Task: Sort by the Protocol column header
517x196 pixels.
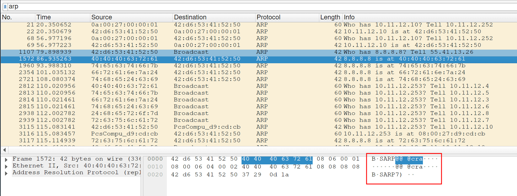Action: click(x=286, y=17)
